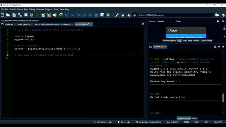Save the current file with the floppy icon
226x127 pixels.
[x=14, y=15]
